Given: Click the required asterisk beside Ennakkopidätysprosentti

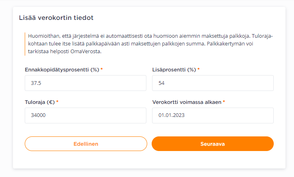Looking at the screenshot, I should [102, 69].
